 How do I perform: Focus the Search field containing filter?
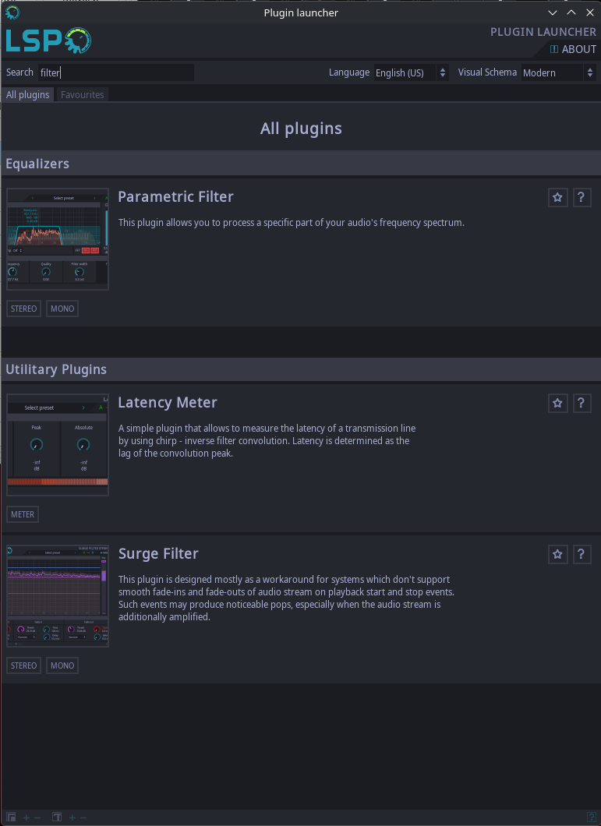(116, 72)
